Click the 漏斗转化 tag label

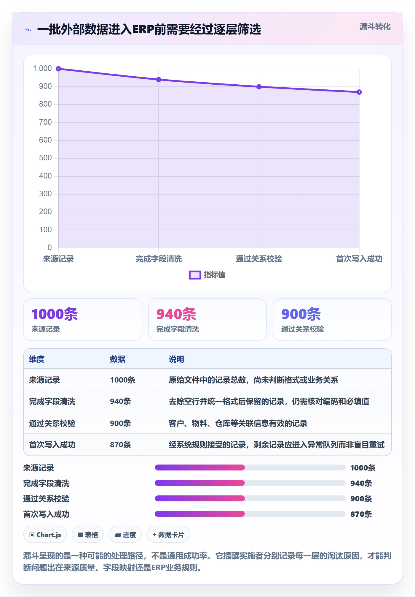coord(375,27)
